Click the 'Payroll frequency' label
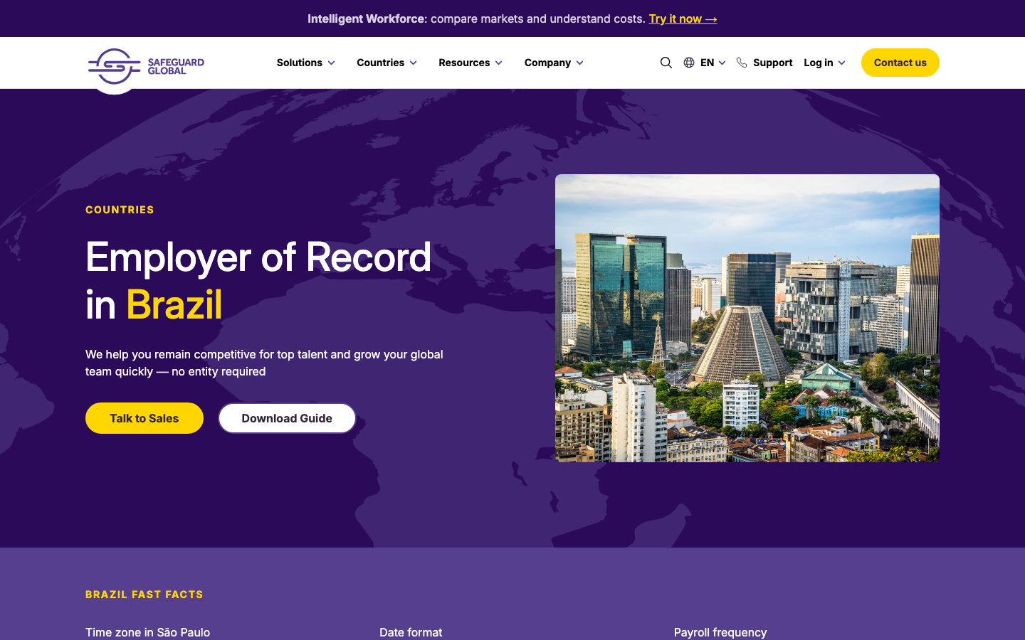This screenshot has width=1025, height=640. pyautogui.click(x=720, y=632)
